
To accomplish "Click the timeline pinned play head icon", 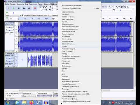I will pyautogui.click(x=7, y=18).
